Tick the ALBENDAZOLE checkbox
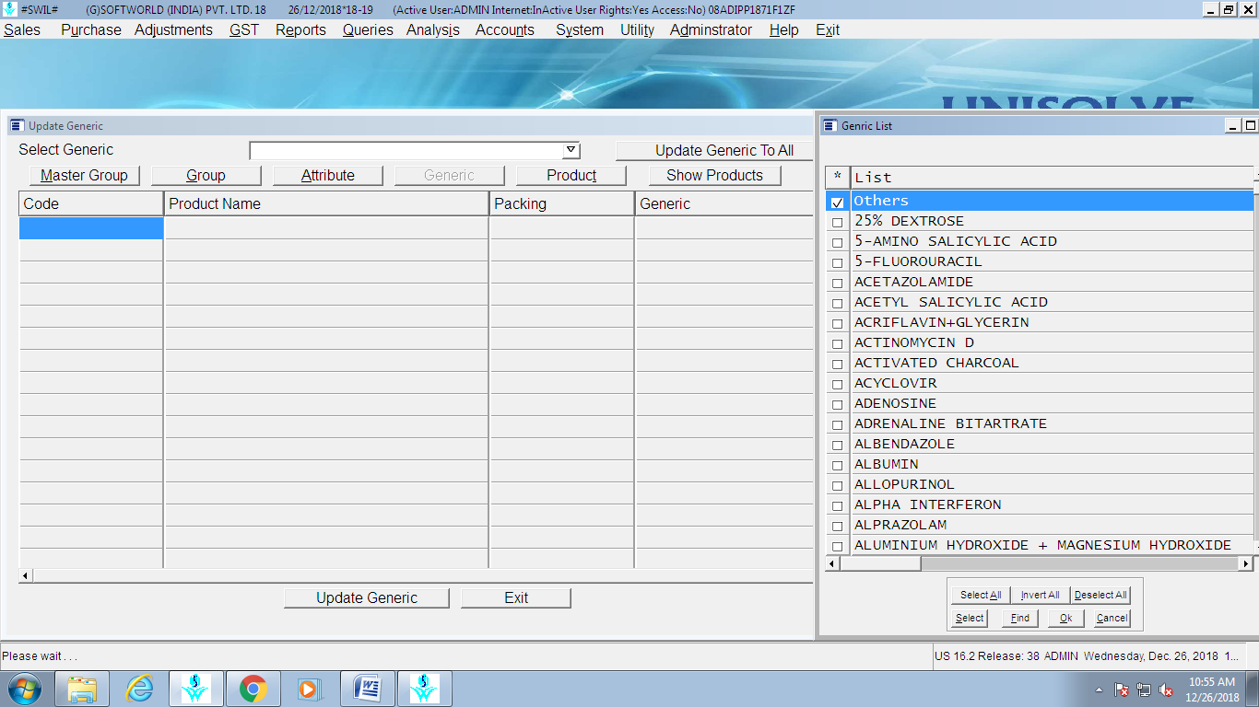1259x707 pixels. point(837,445)
